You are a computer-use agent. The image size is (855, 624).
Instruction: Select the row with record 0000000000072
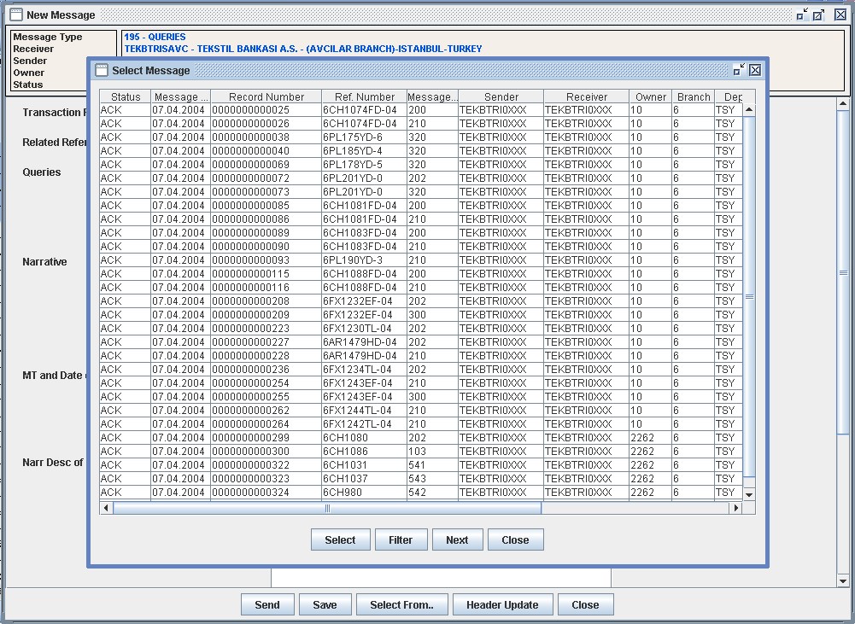tap(421, 178)
